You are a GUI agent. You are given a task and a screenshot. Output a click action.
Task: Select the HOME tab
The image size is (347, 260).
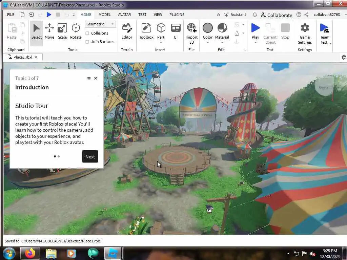point(86,15)
